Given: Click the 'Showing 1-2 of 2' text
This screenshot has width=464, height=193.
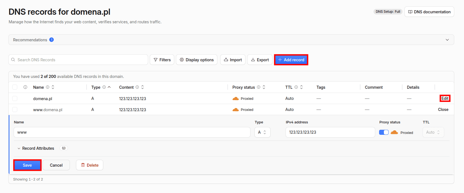Looking at the screenshot, I should click(x=28, y=179).
